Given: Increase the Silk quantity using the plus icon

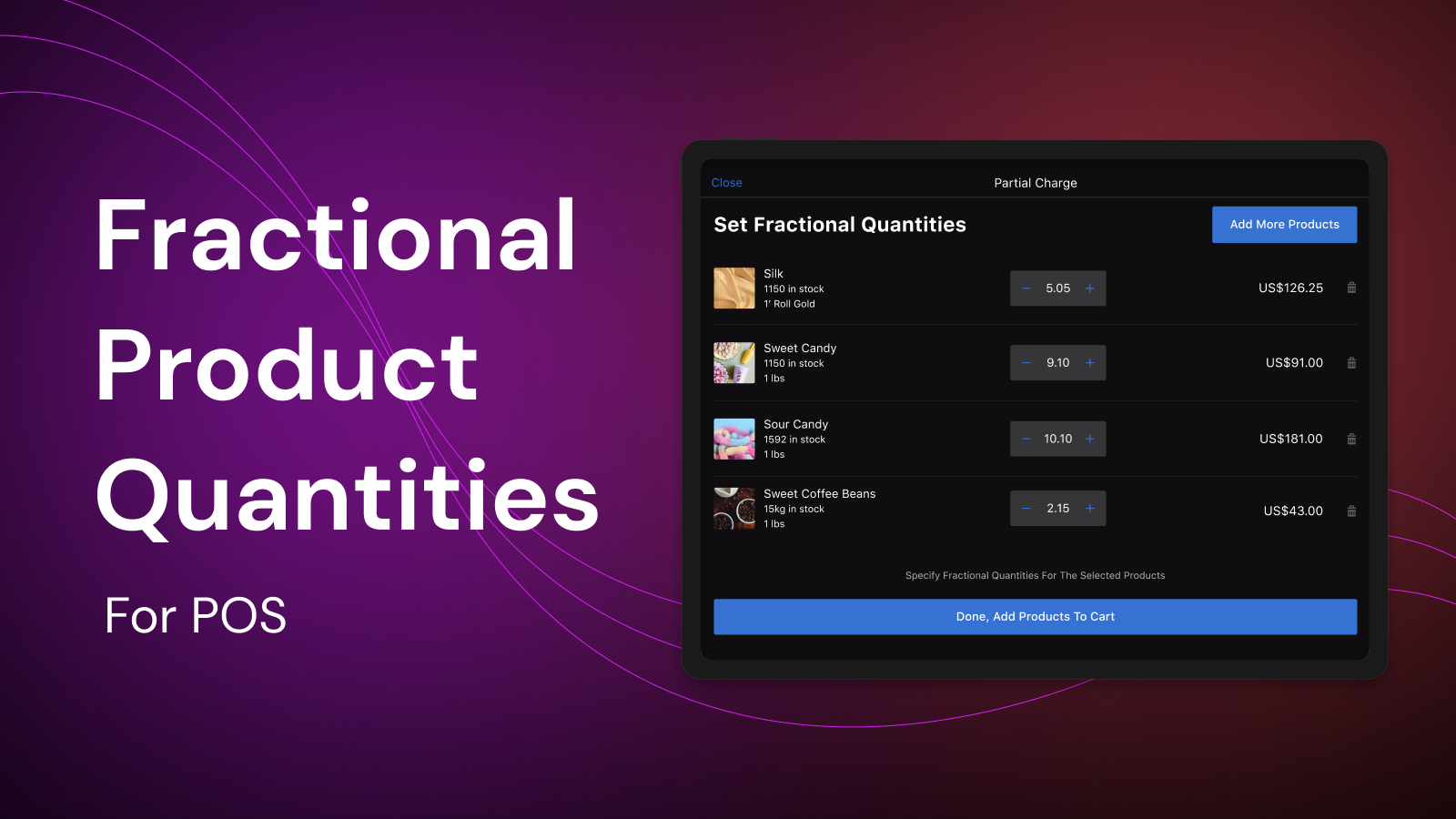Looking at the screenshot, I should pos(1089,288).
